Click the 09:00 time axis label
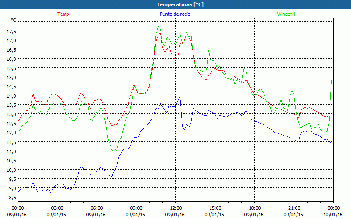This screenshot has height=219, width=351. pyautogui.click(x=136, y=208)
